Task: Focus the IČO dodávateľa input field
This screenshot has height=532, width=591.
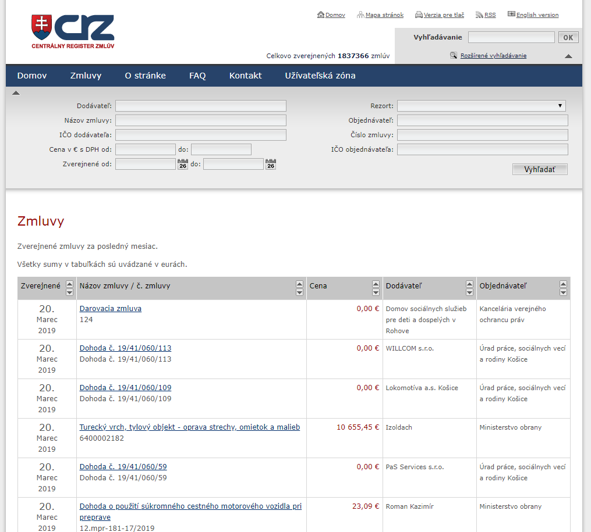Action: pos(201,135)
